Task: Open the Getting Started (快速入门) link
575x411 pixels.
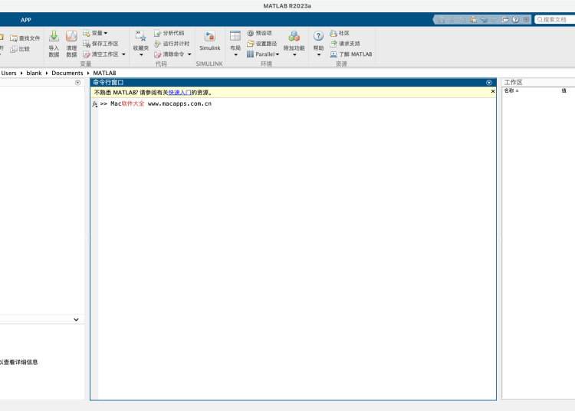Action: point(179,92)
